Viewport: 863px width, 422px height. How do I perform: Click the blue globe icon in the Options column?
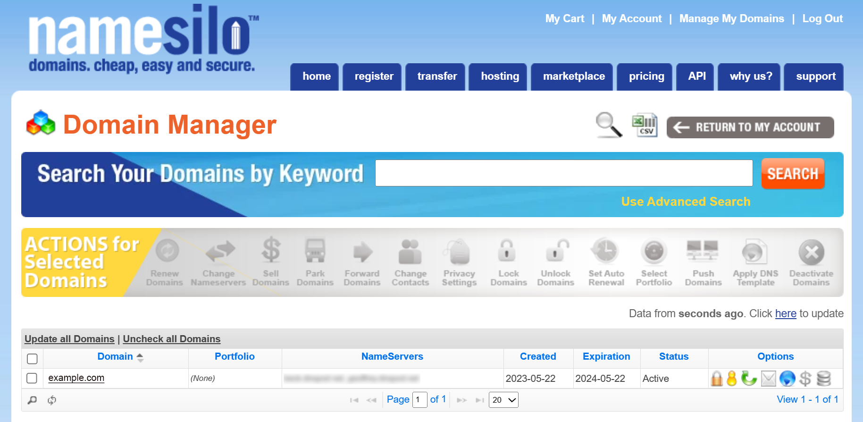point(787,379)
